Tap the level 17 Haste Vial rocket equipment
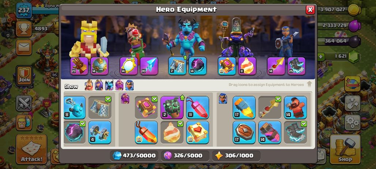This screenshot has width=376, height=169. (244, 107)
